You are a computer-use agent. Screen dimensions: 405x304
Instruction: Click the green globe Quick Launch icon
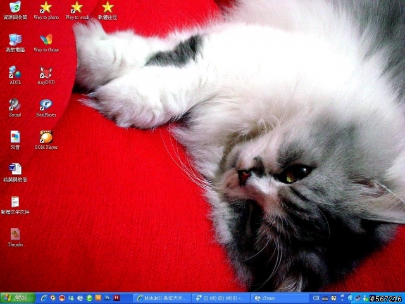pyautogui.click(x=89, y=298)
